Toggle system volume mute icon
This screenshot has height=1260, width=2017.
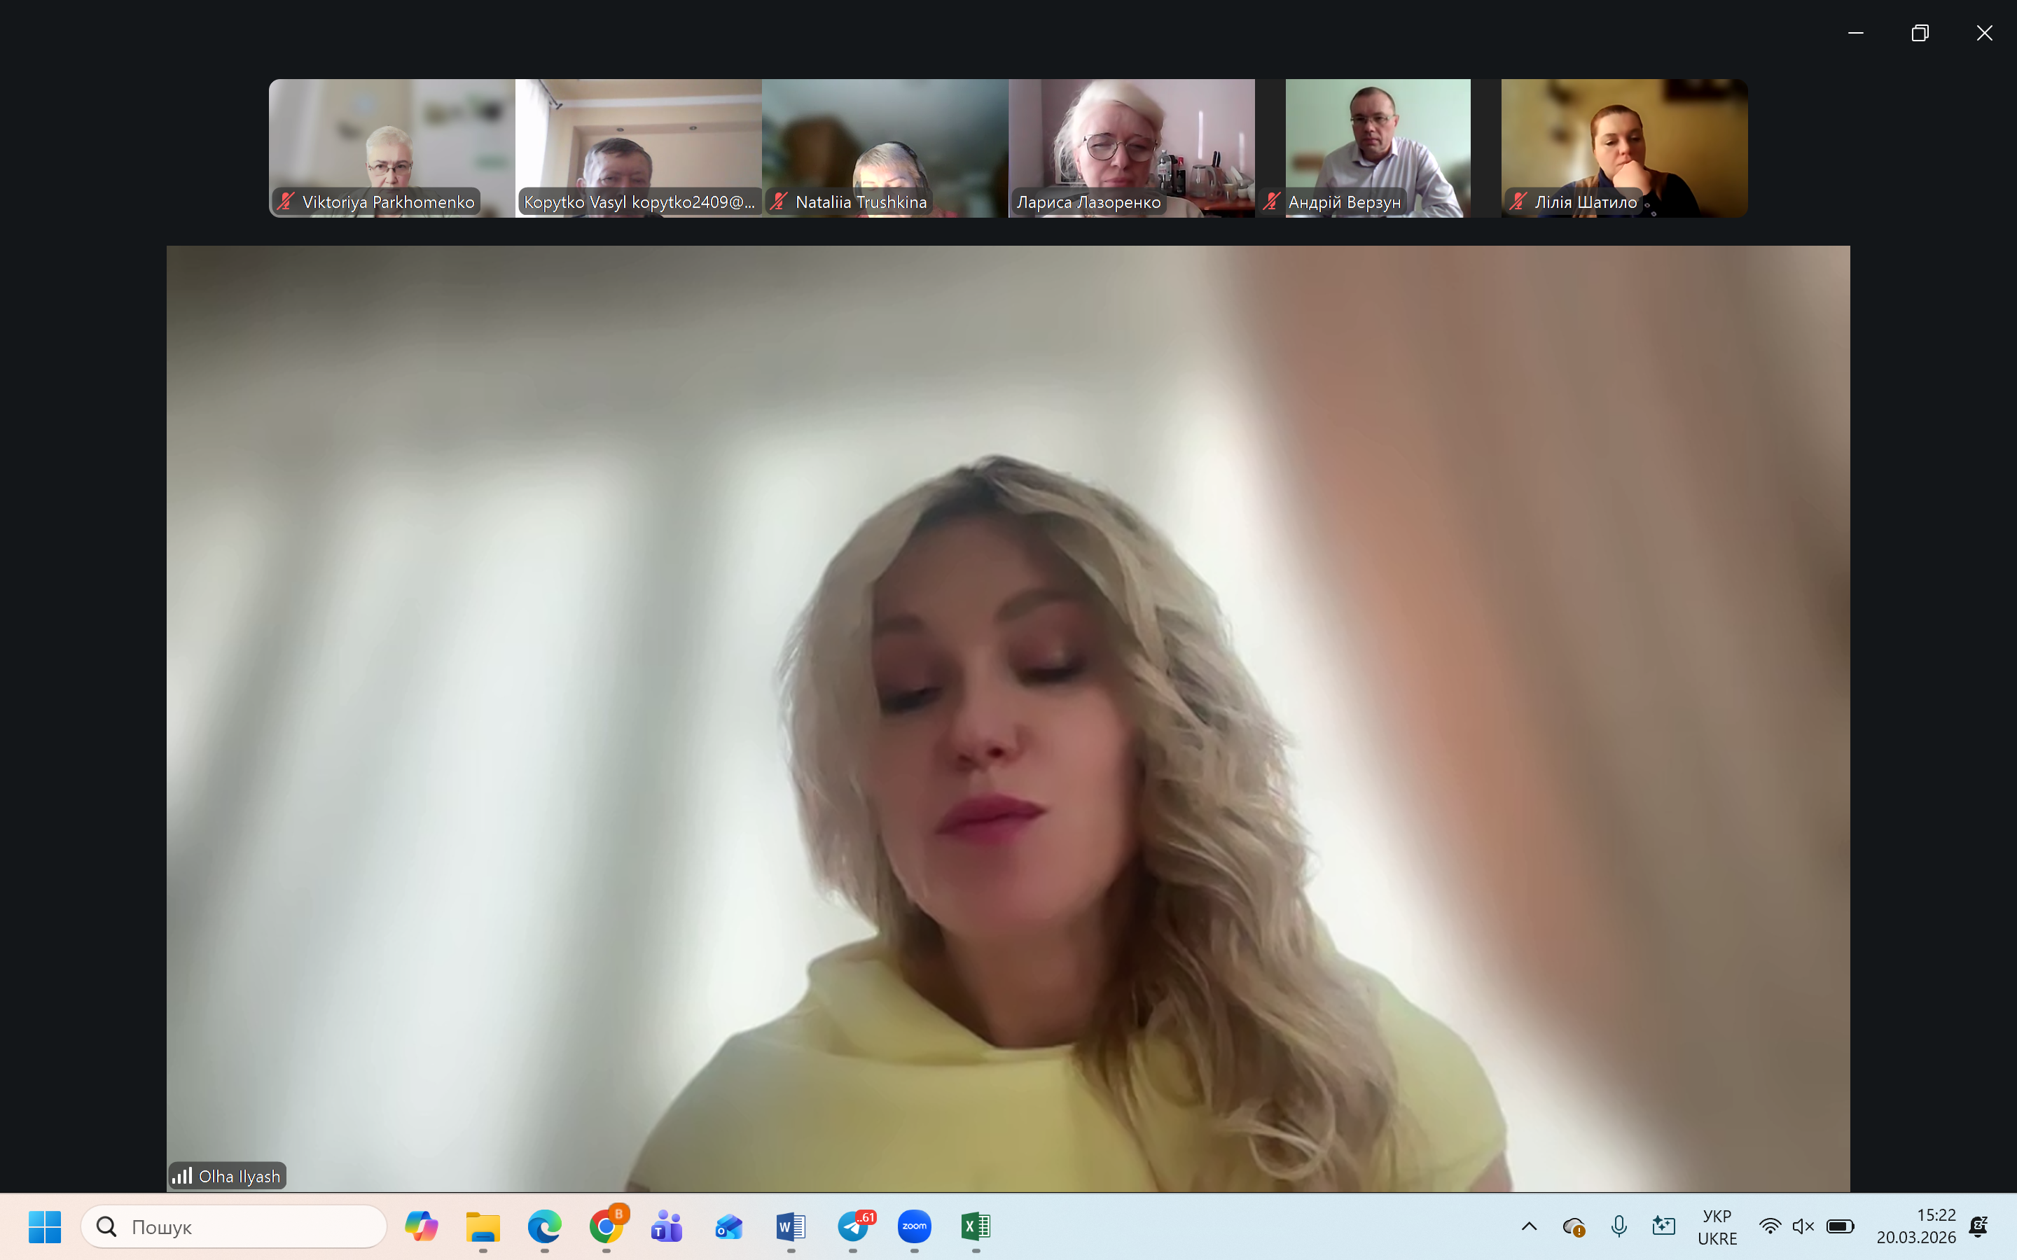coord(1803,1226)
